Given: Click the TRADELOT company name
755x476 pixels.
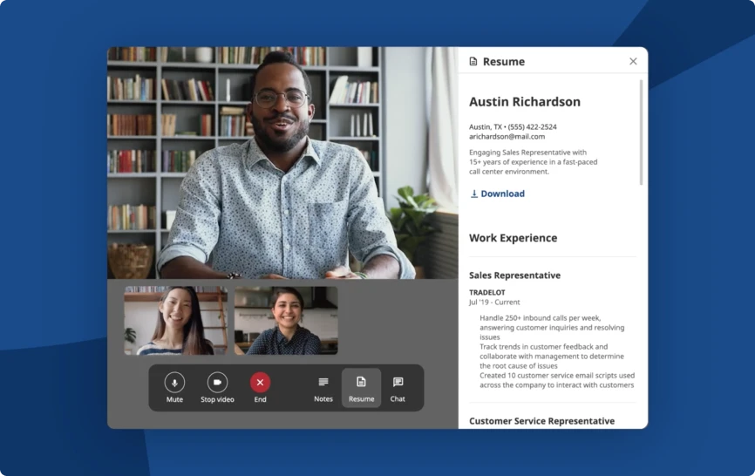Looking at the screenshot, I should [x=486, y=292].
